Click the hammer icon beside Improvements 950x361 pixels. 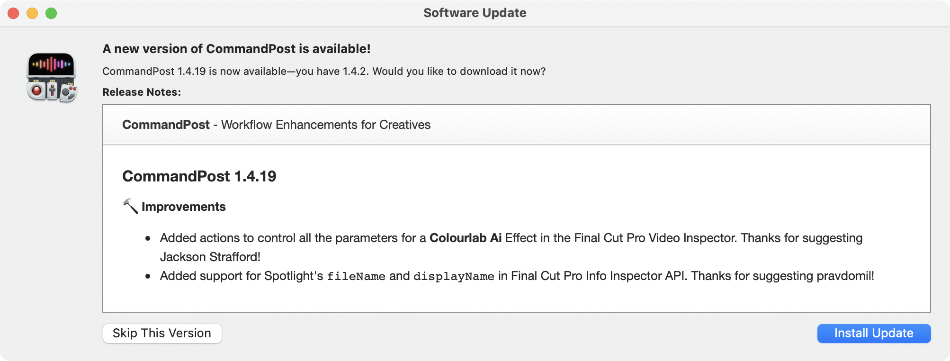point(130,206)
